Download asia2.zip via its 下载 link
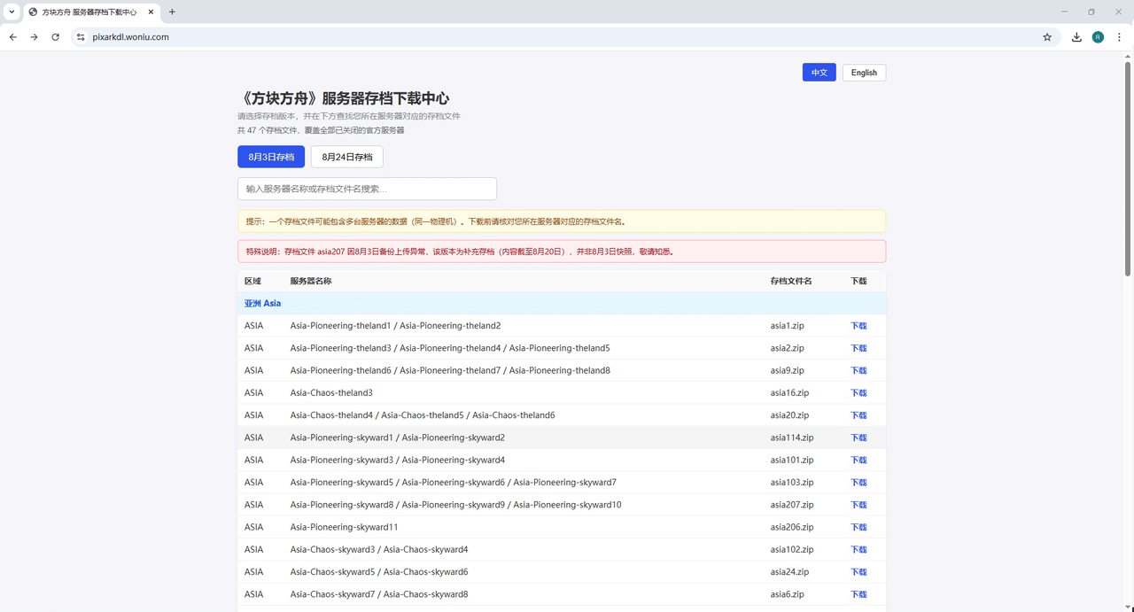 tap(858, 348)
